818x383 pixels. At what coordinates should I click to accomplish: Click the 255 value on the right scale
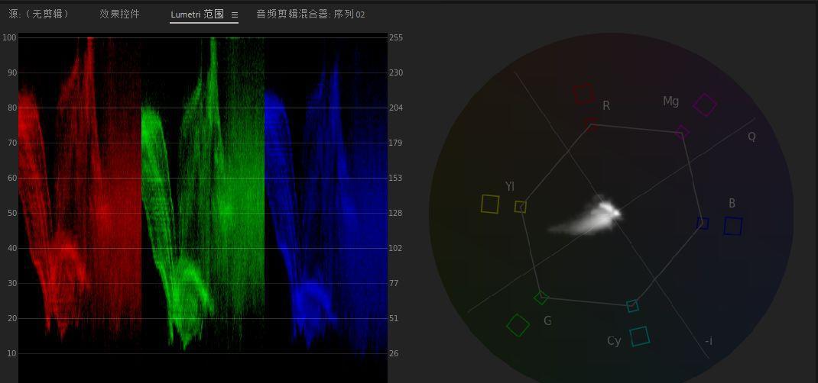click(x=396, y=37)
